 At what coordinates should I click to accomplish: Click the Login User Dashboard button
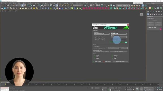tap(119, 52)
